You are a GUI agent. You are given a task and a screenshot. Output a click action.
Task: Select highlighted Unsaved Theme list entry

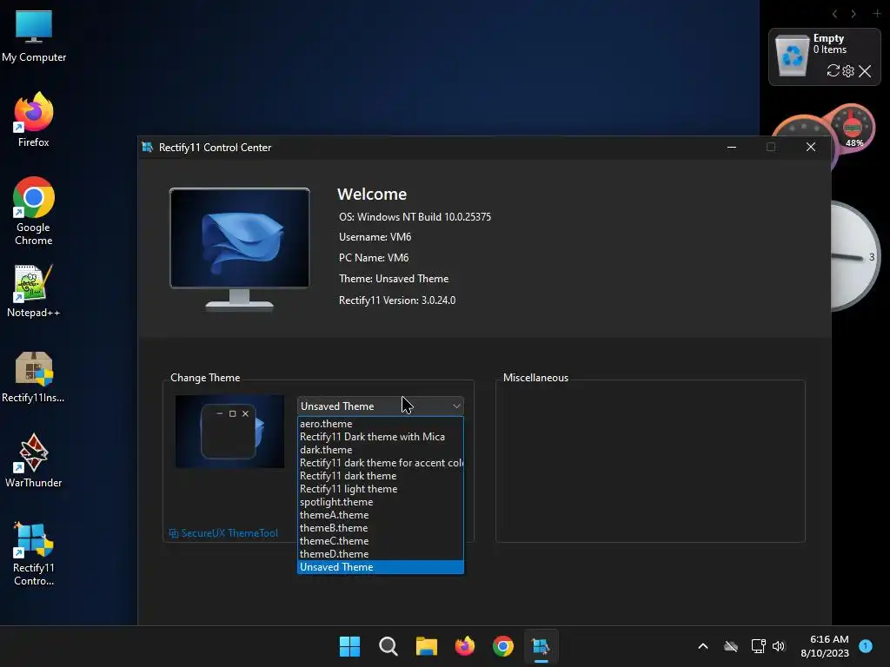tap(381, 567)
